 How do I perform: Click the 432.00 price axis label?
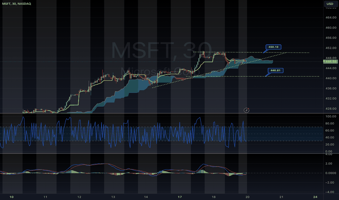[x=331, y=99]
